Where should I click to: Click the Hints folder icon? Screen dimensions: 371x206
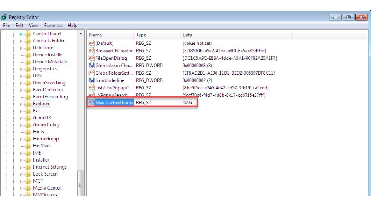tap(28, 132)
